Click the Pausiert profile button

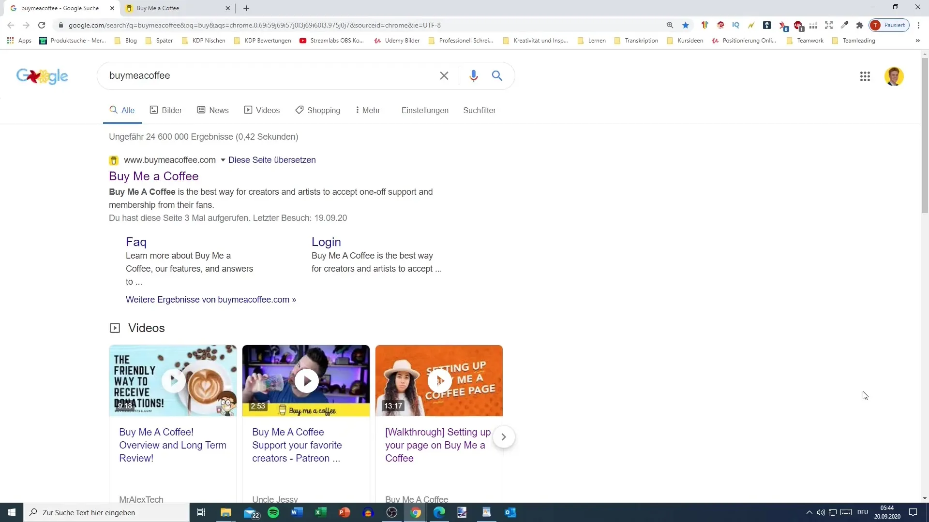(x=889, y=25)
